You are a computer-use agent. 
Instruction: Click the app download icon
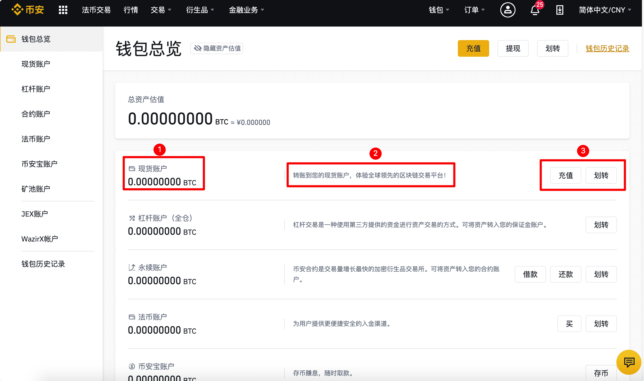pos(560,10)
